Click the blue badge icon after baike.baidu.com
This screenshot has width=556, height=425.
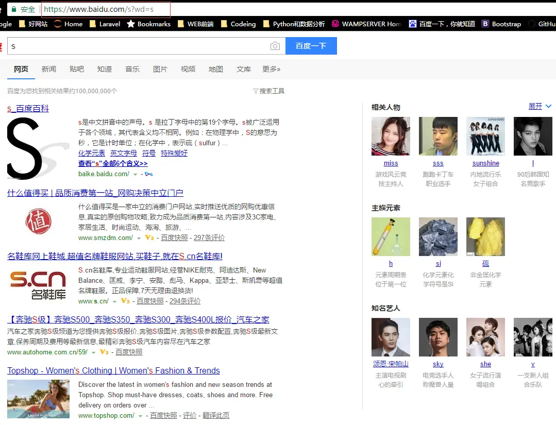pyautogui.click(x=148, y=174)
